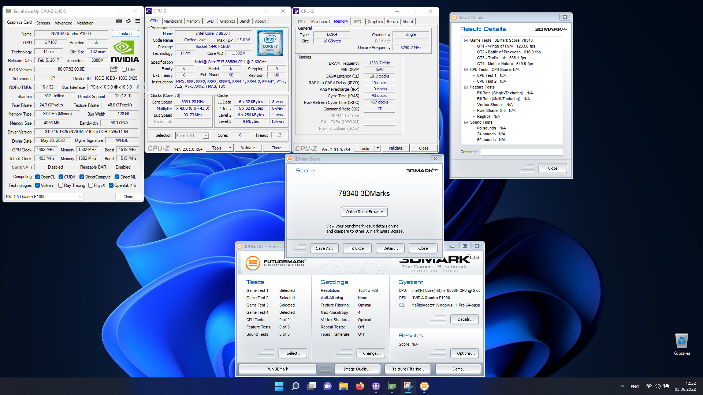Show hidden tray icons chevron

(x=622, y=386)
